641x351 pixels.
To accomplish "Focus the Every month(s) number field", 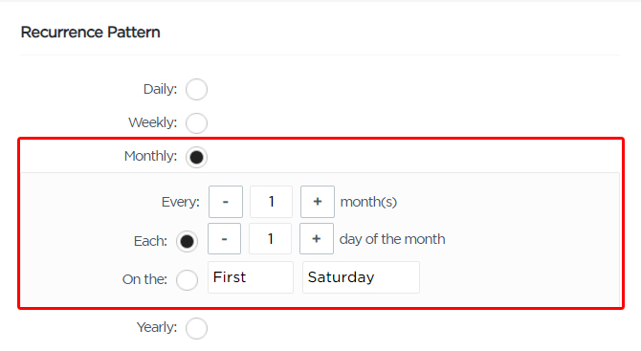I will pos(271,202).
